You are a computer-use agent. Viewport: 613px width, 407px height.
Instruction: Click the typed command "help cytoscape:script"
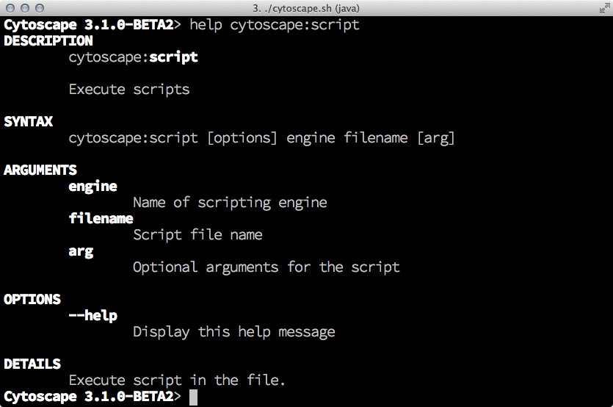275,25
